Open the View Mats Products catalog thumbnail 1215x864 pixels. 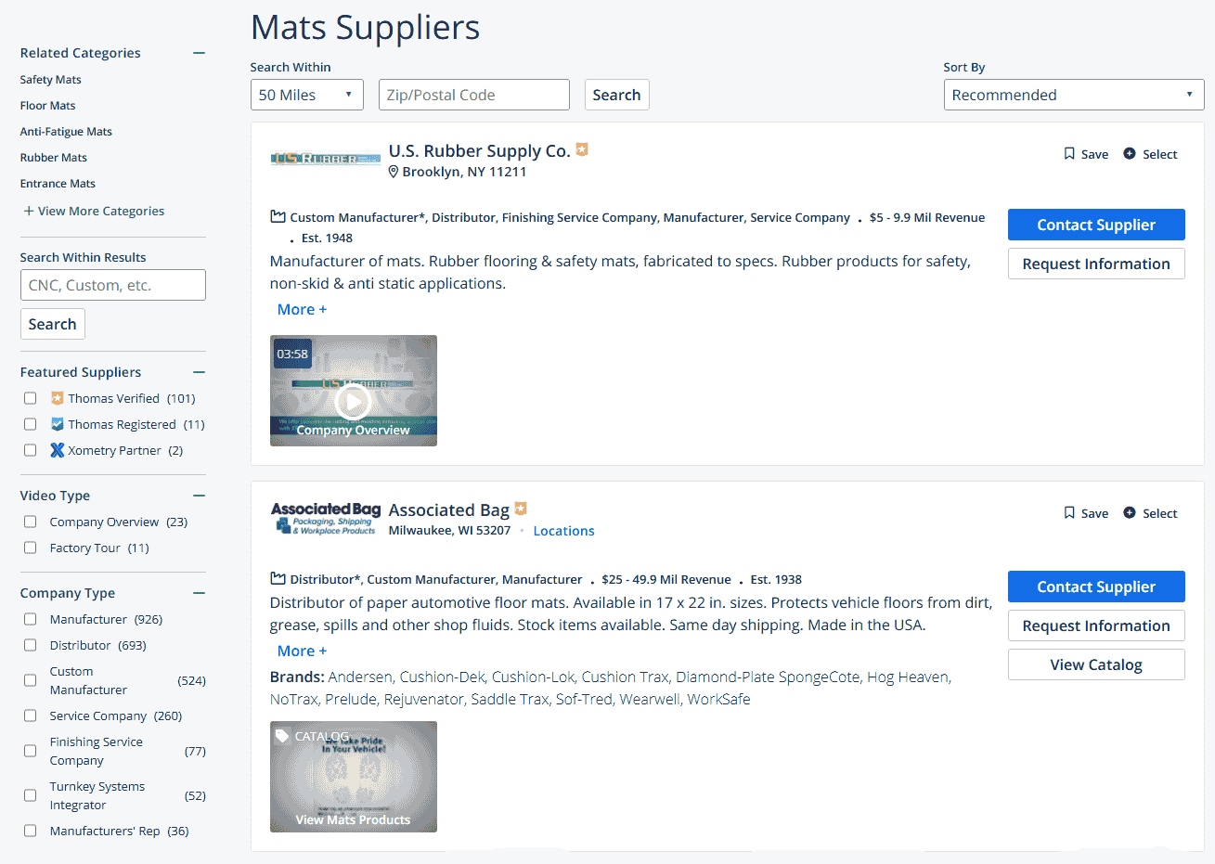pos(353,777)
